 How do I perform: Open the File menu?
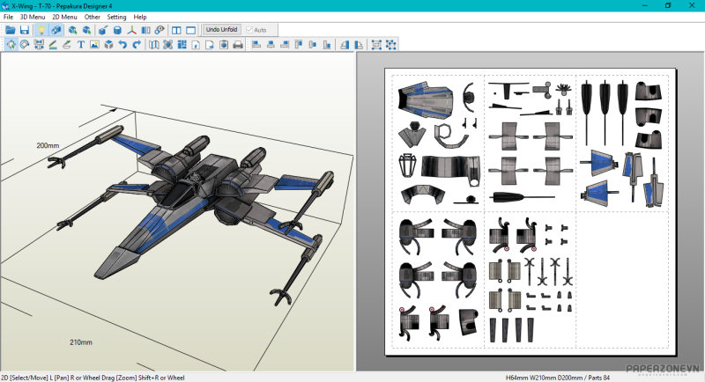click(8, 17)
